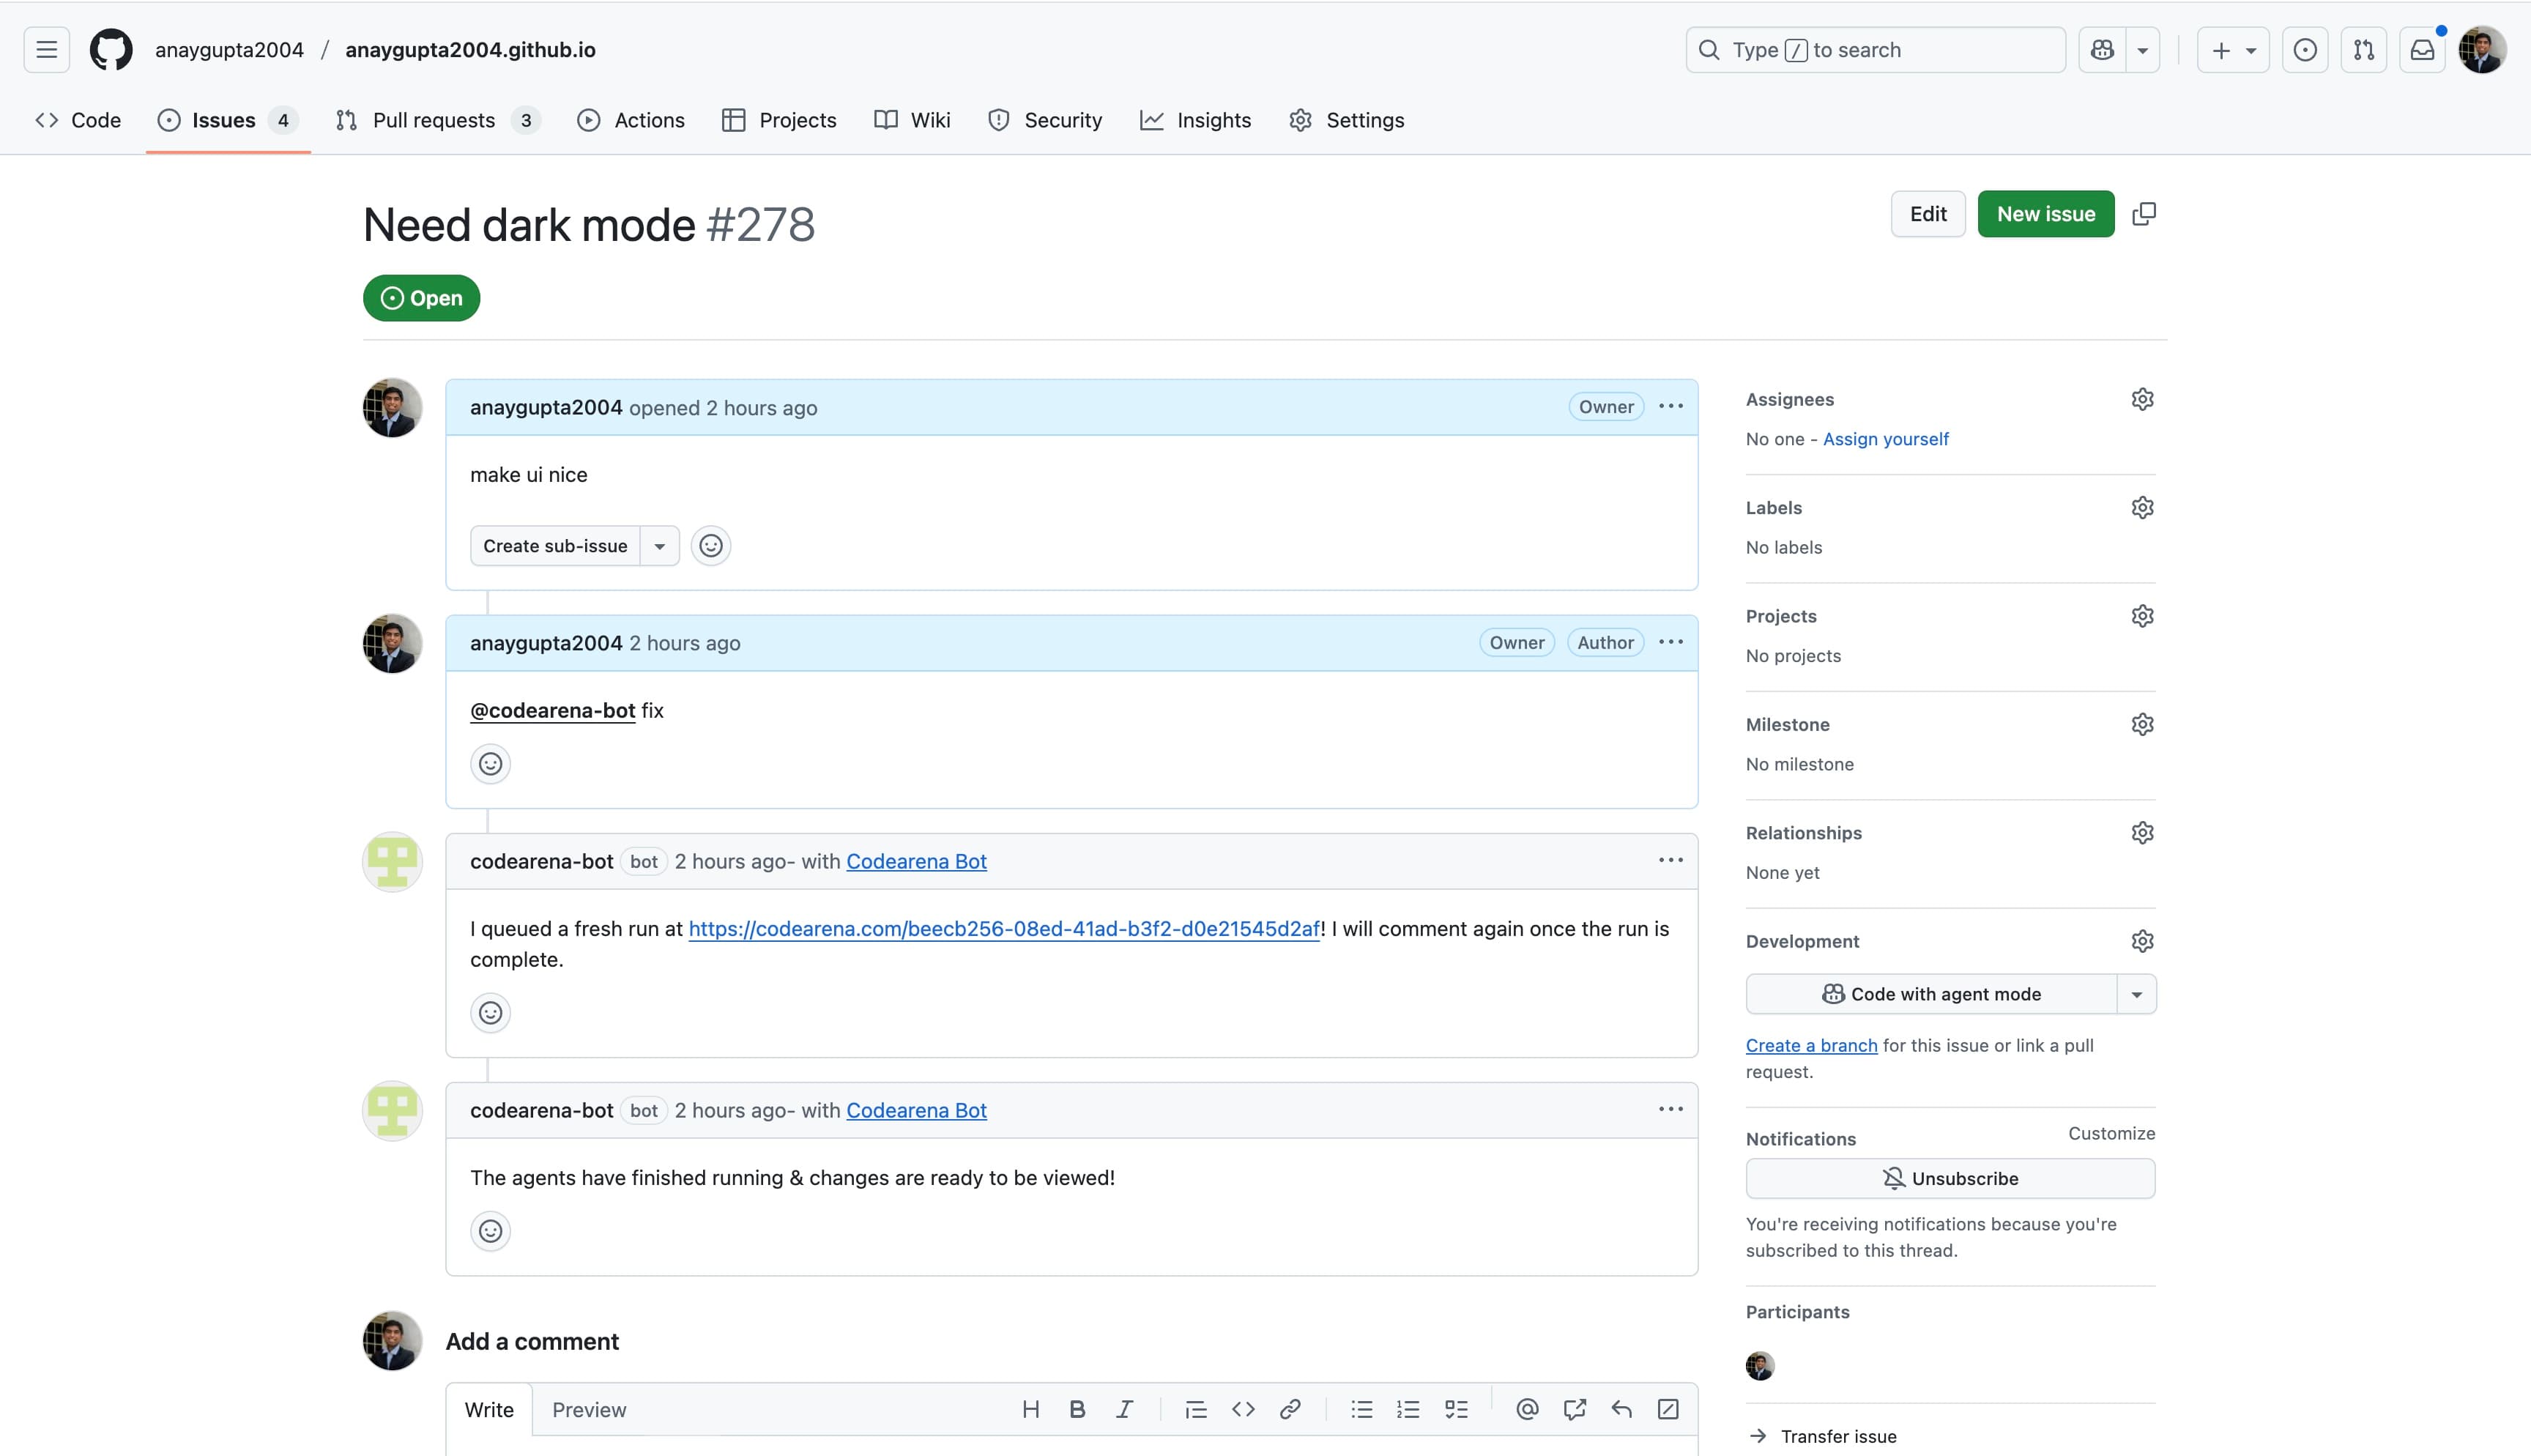Image resolution: width=2531 pixels, height=1456 pixels.
Task: Apply bold formatting in comment toolbar
Action: [1077, 1409]
